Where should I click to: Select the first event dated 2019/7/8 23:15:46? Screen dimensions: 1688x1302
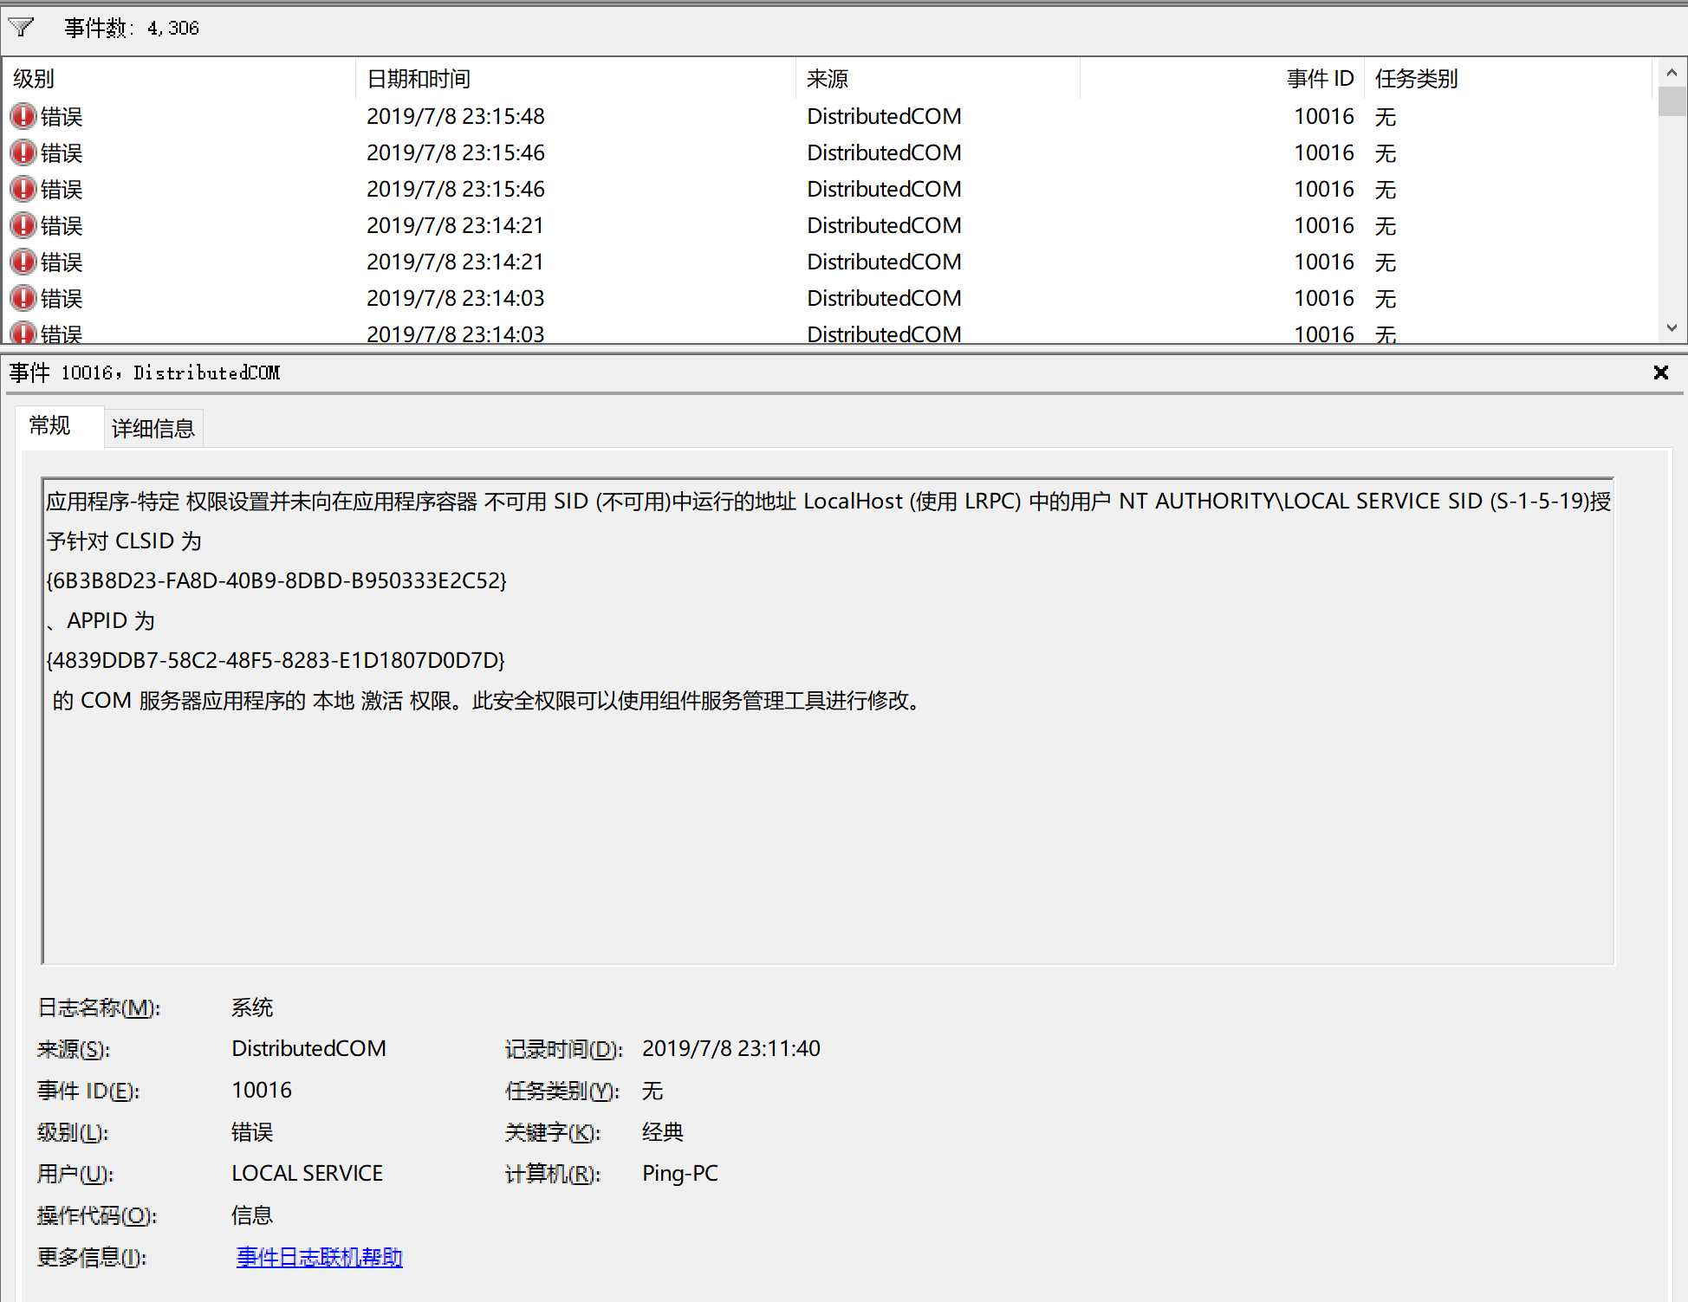(830, 152)
